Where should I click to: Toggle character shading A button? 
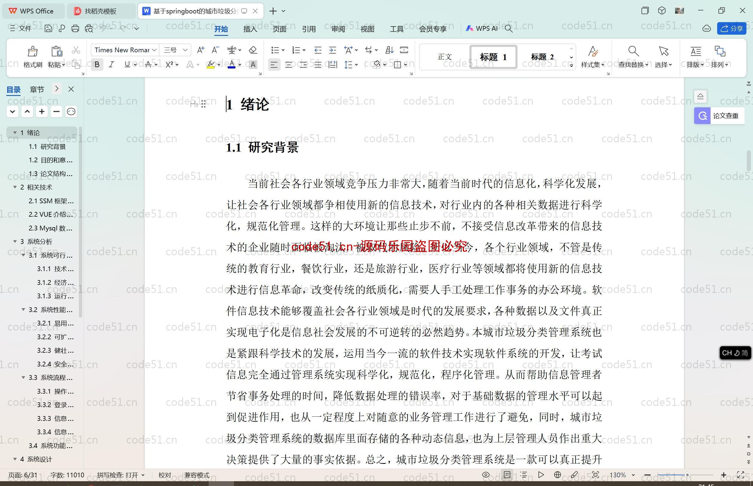253,65
